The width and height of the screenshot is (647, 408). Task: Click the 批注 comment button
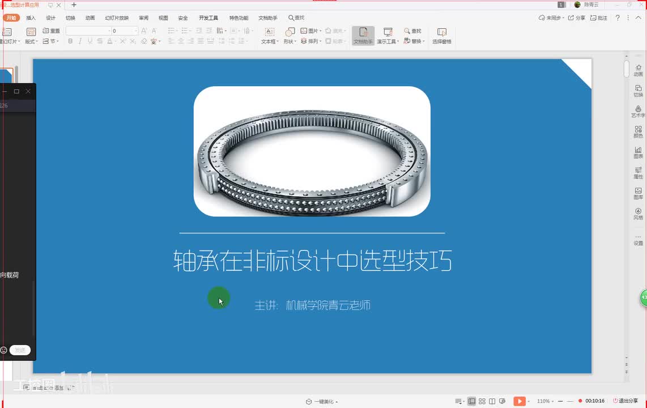coord(599,18)
